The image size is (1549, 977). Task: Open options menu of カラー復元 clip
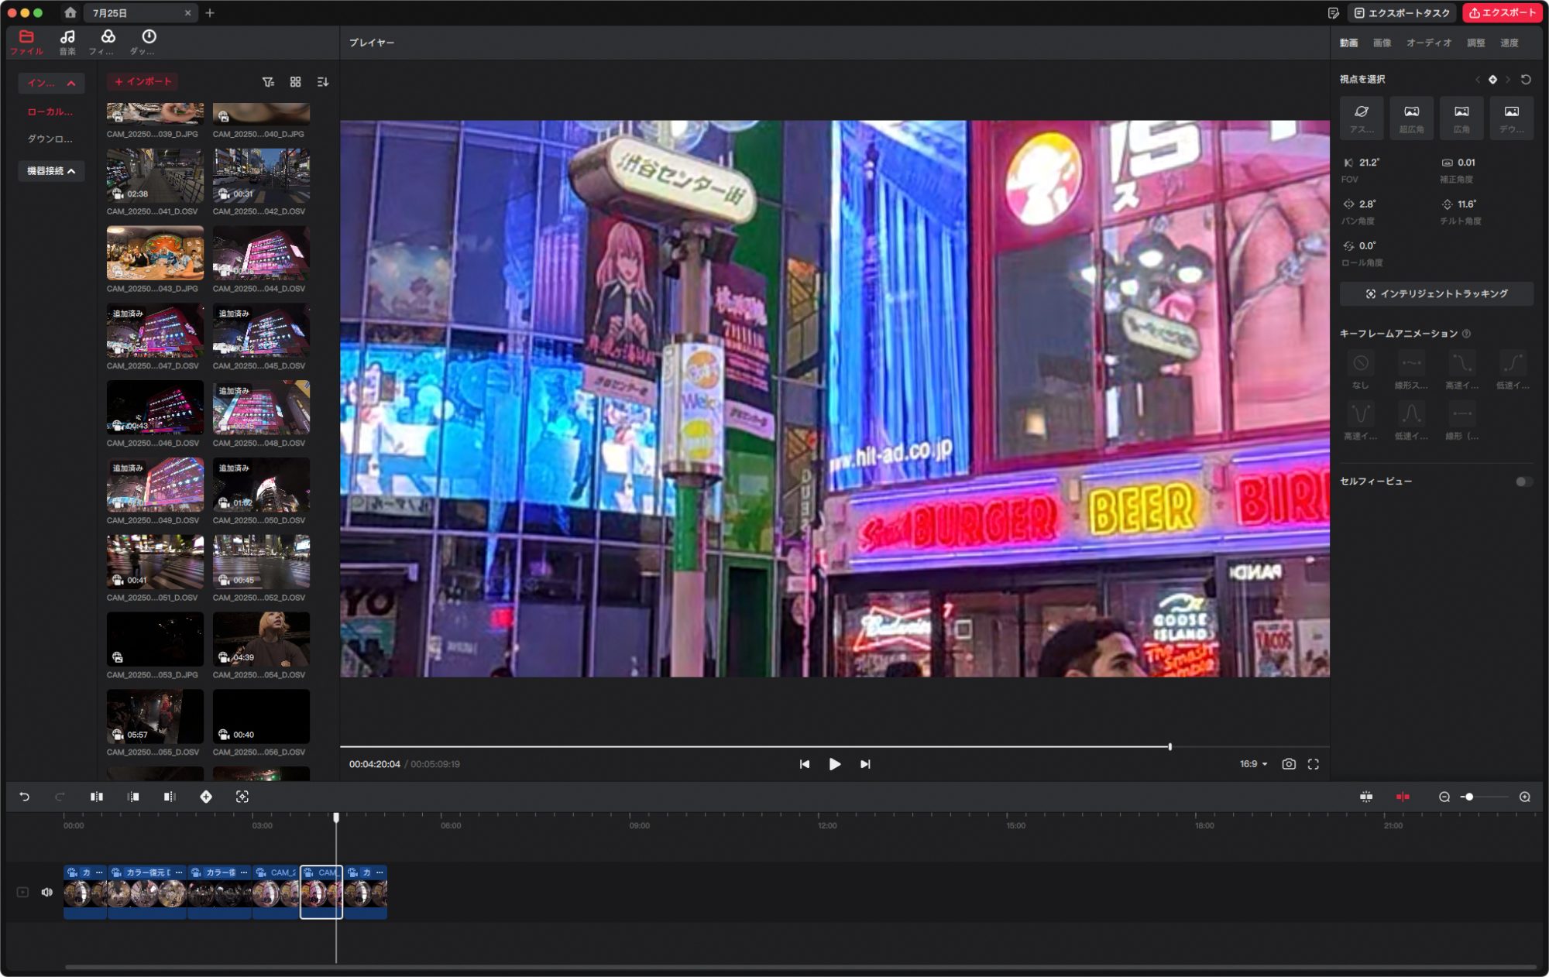point(179,872)
